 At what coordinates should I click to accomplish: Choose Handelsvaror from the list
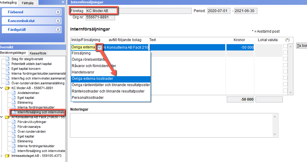111,72
